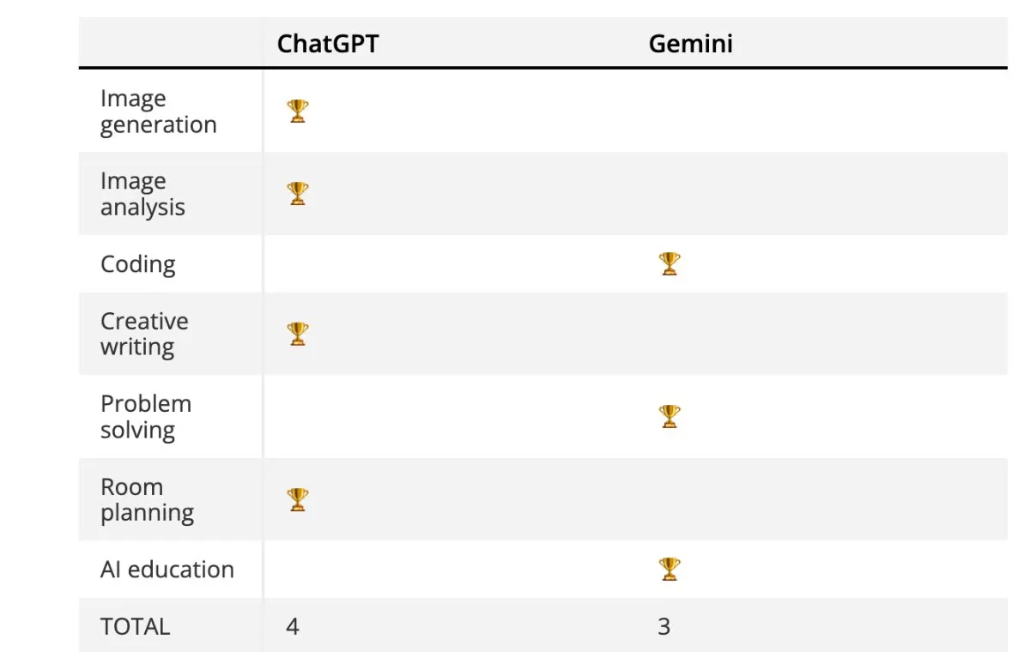This screenshot has height=652, width=1030.
Task: Click the Gemini trophy for AI education
Action: pos(669,569)
